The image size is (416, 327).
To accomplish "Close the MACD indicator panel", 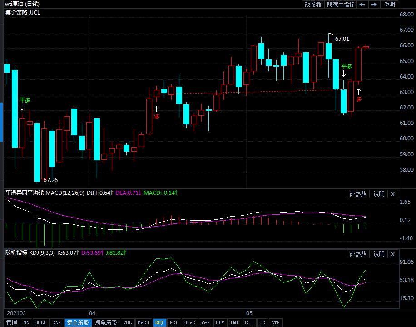I will point(393,194).
